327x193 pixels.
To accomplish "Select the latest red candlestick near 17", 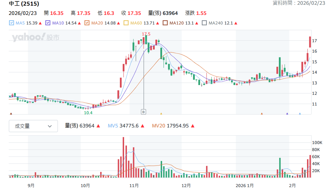I will point(310,42).
